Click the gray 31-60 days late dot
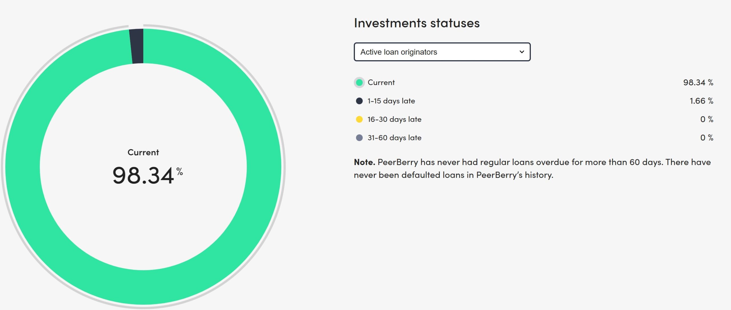This screenshot has height=310, width=731. pos(359,138)
